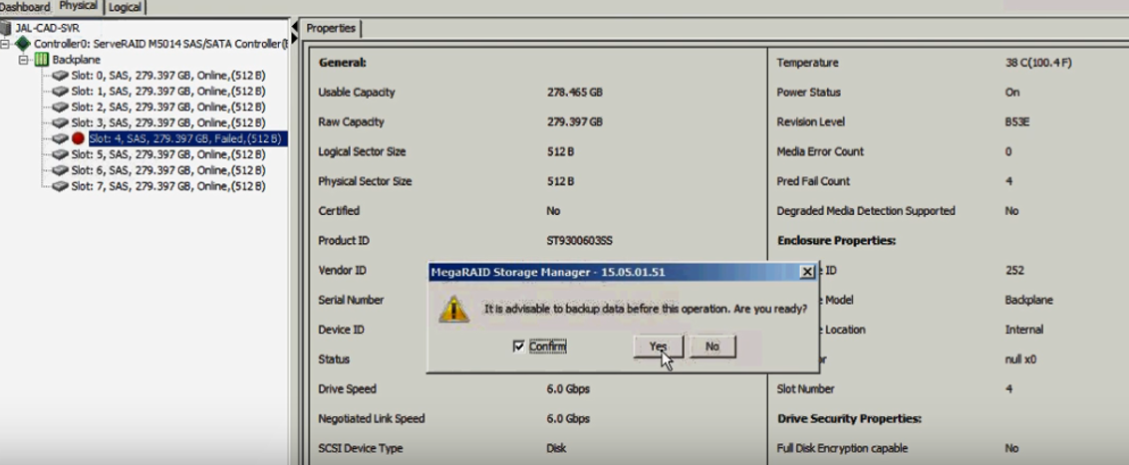Click the drive icon for Slot 3

(x=61, y=123)
